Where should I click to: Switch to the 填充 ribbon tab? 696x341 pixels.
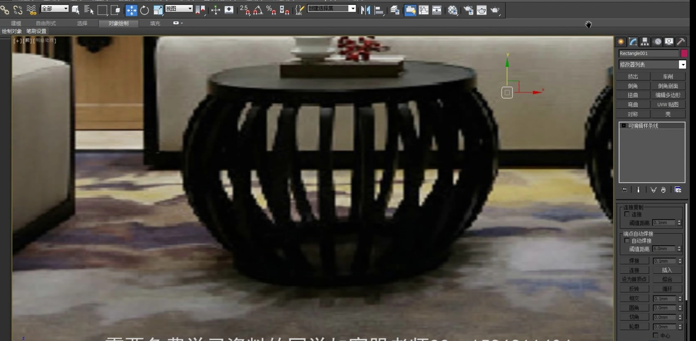click(x=155, y=24)
